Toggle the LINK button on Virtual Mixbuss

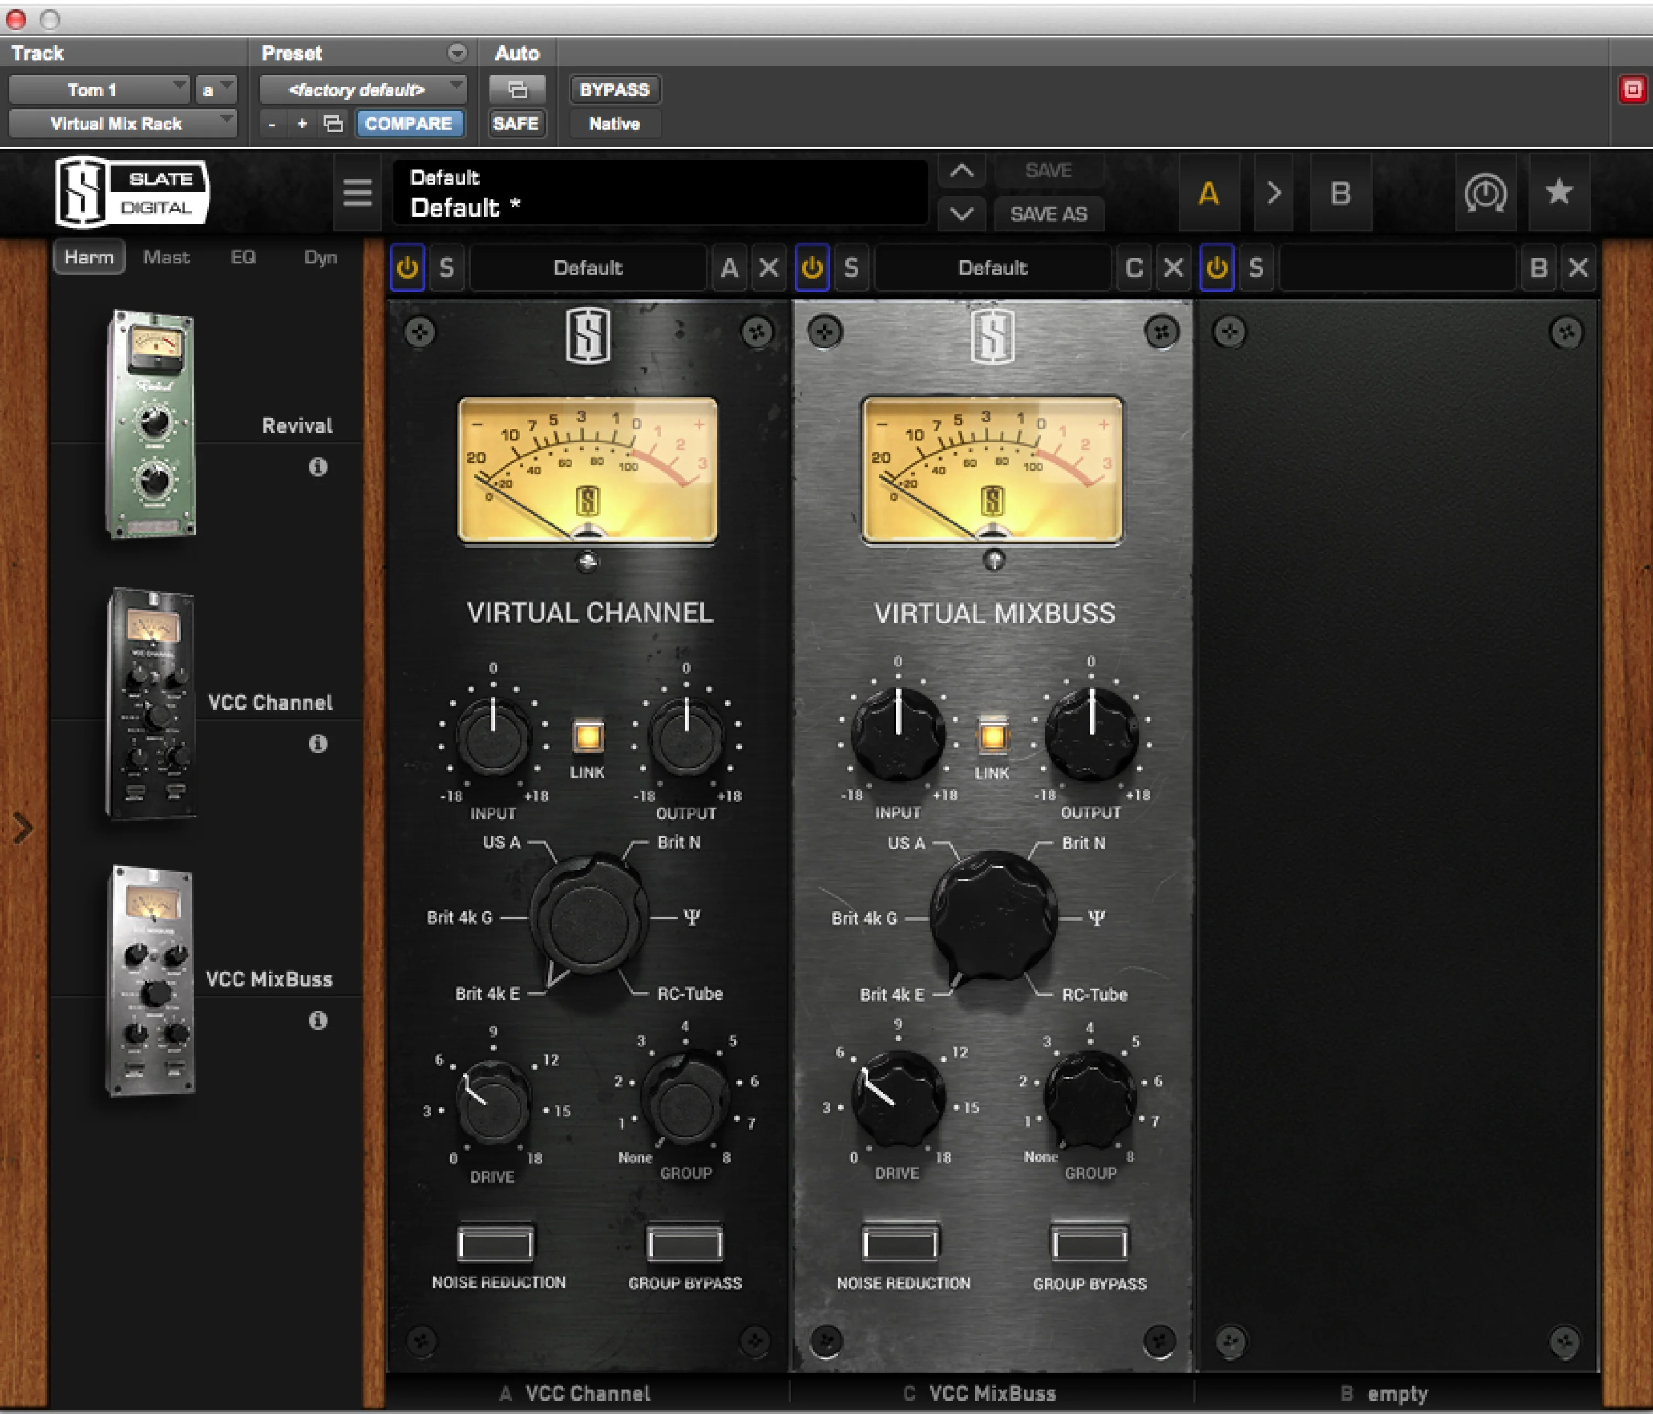coord(992,736)
